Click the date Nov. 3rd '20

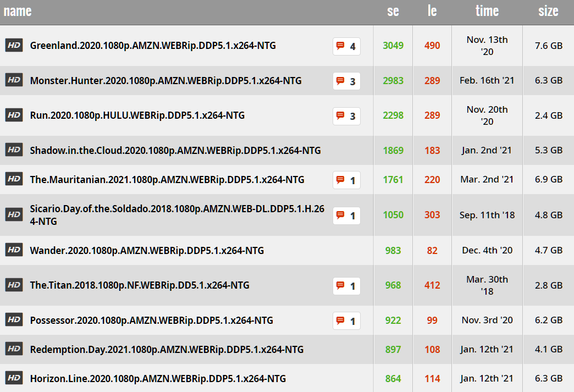coord(487,320)
